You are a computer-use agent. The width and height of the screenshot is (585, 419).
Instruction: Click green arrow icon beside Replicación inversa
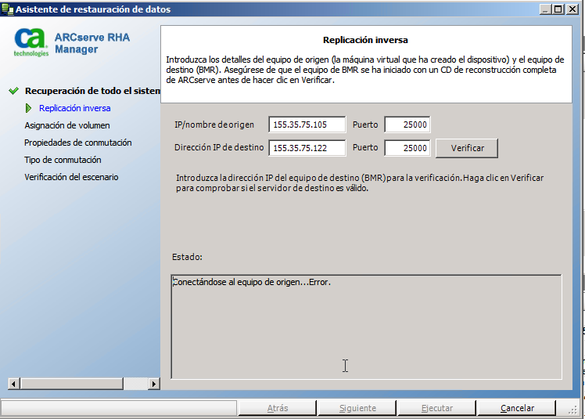[x=28, y=108]
